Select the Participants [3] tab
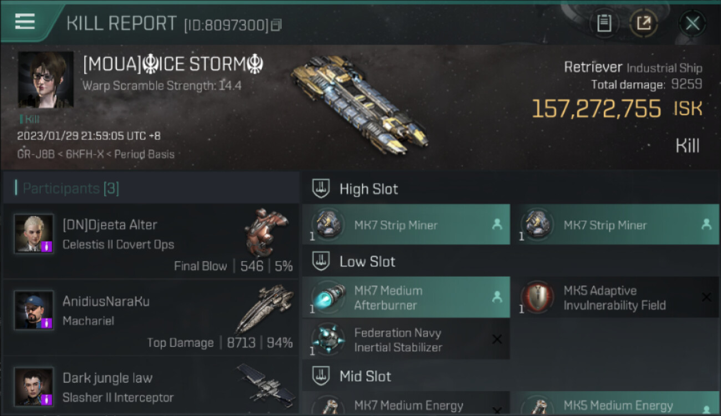Viewport: 721px width, 416px height. click(70, 189)
